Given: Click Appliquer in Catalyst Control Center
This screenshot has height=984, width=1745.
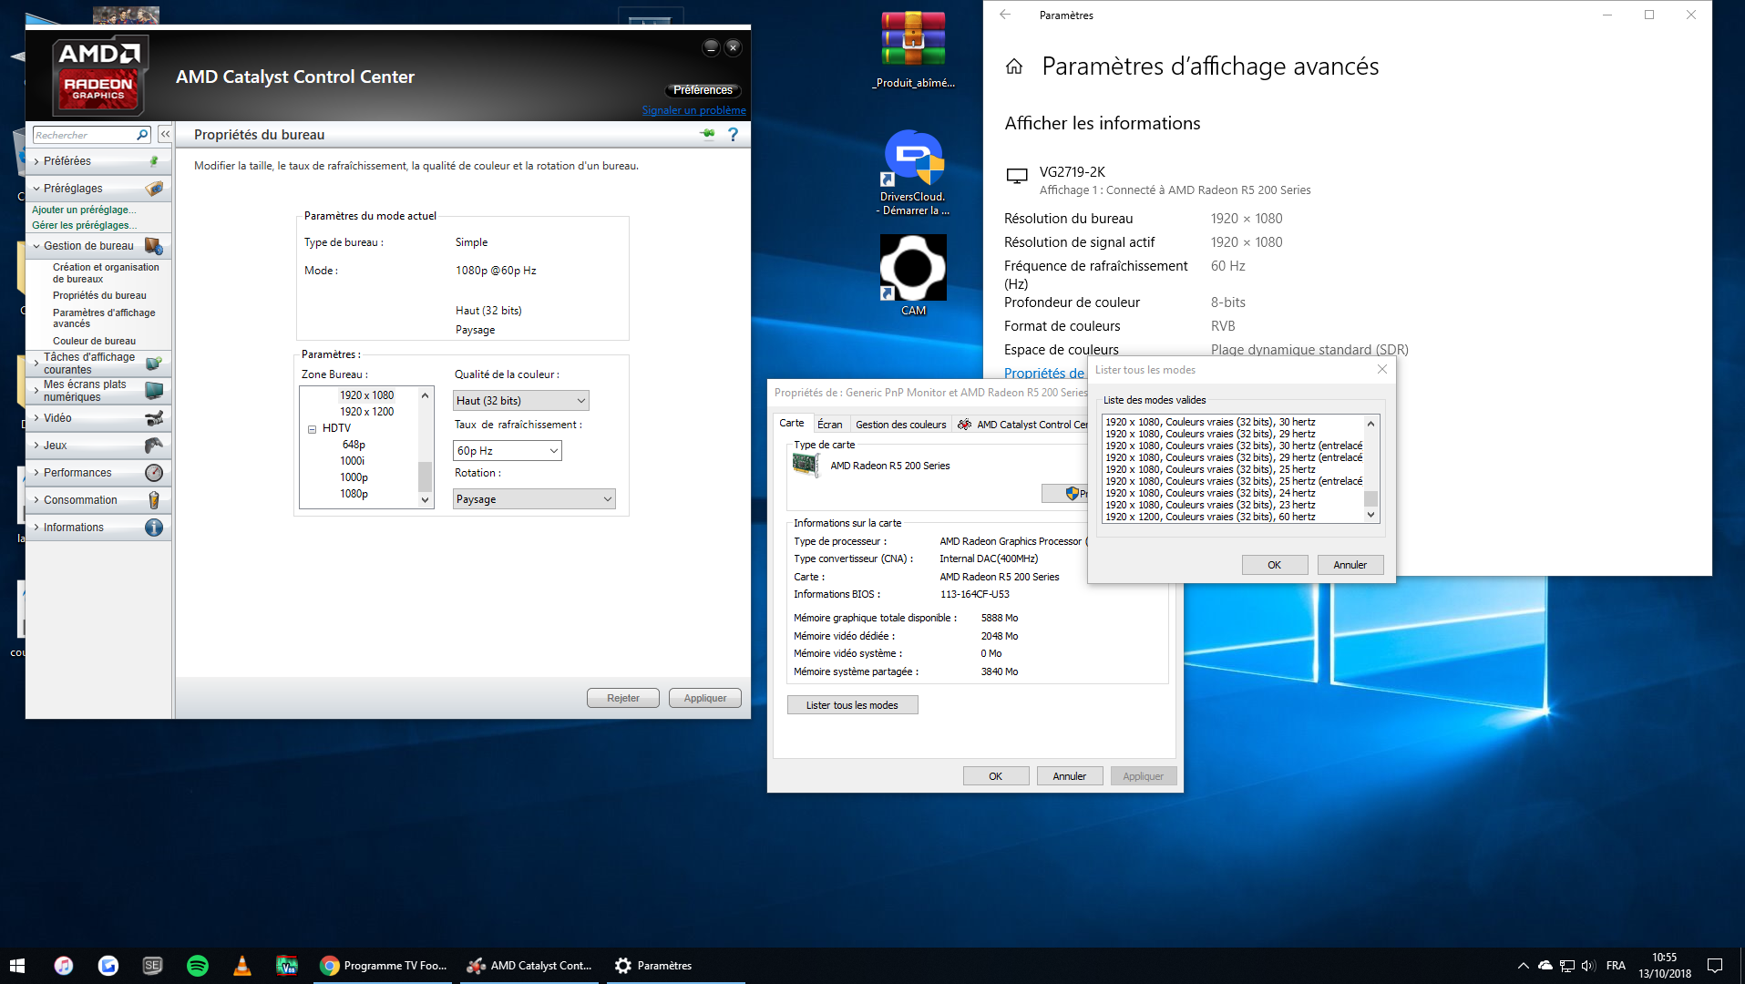Looking at the screenshot, I should pyautogui.click(x=705, y=698).
